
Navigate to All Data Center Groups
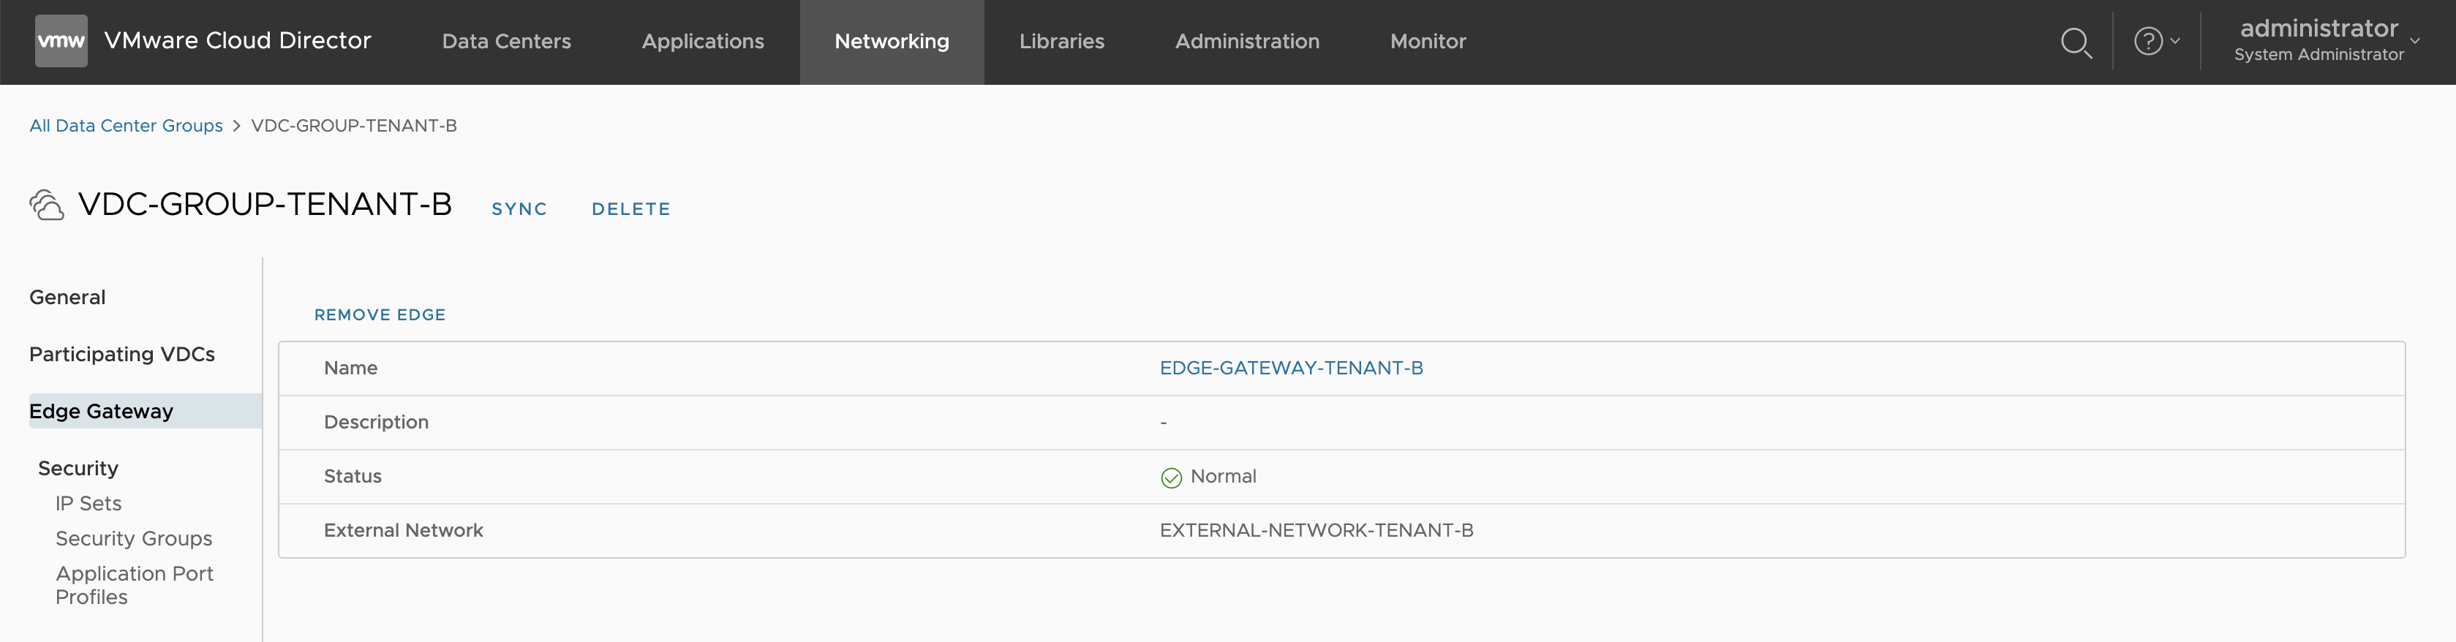coord(126,126)
